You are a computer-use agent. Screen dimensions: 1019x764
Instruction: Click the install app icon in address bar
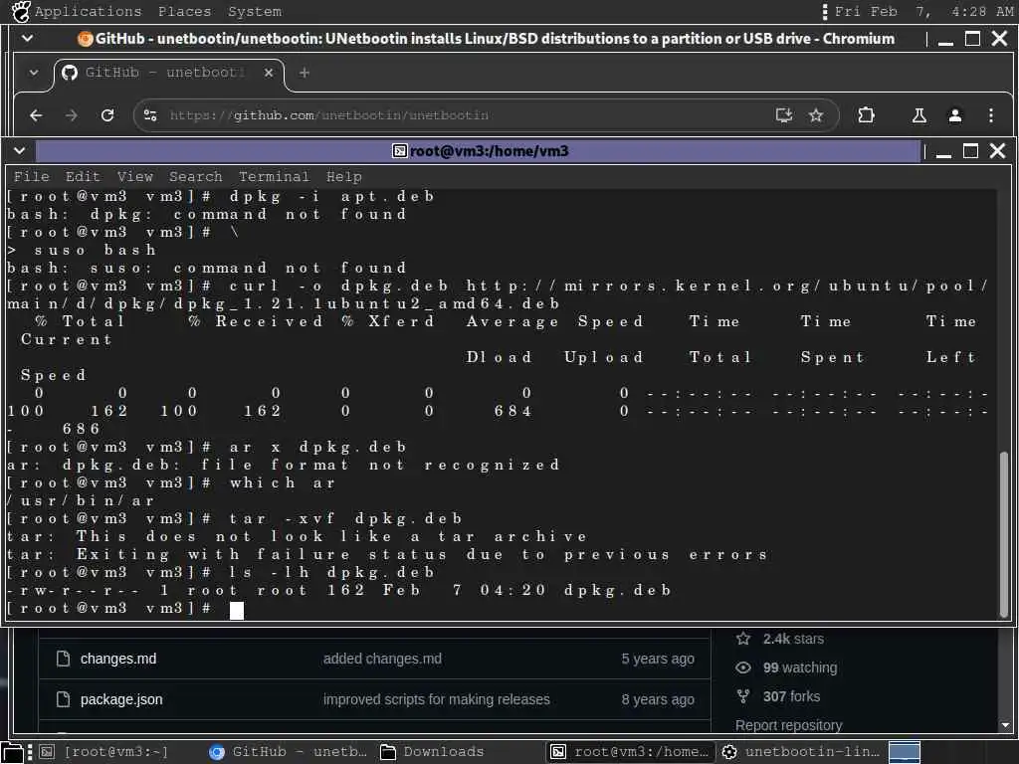pyautogui.click(x=784, y=115)
